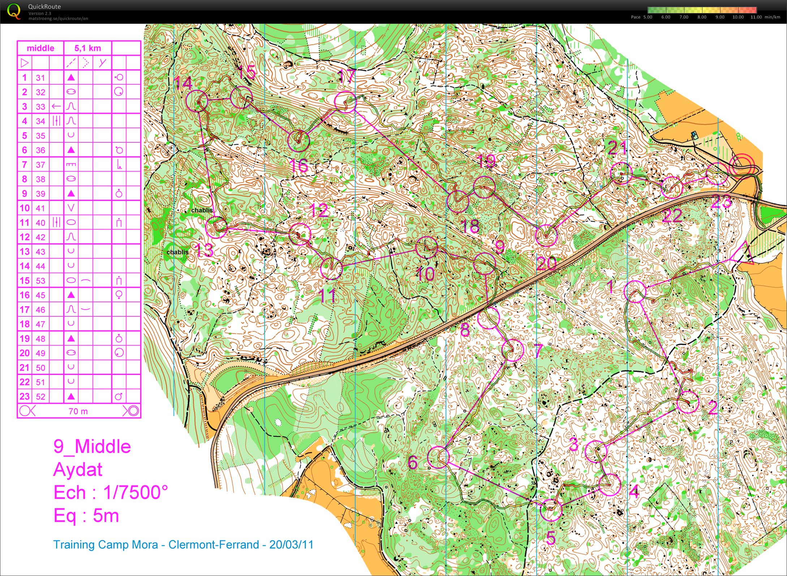
Task: Click the start triangle in description table header
Action: click(x=25, y=63)
